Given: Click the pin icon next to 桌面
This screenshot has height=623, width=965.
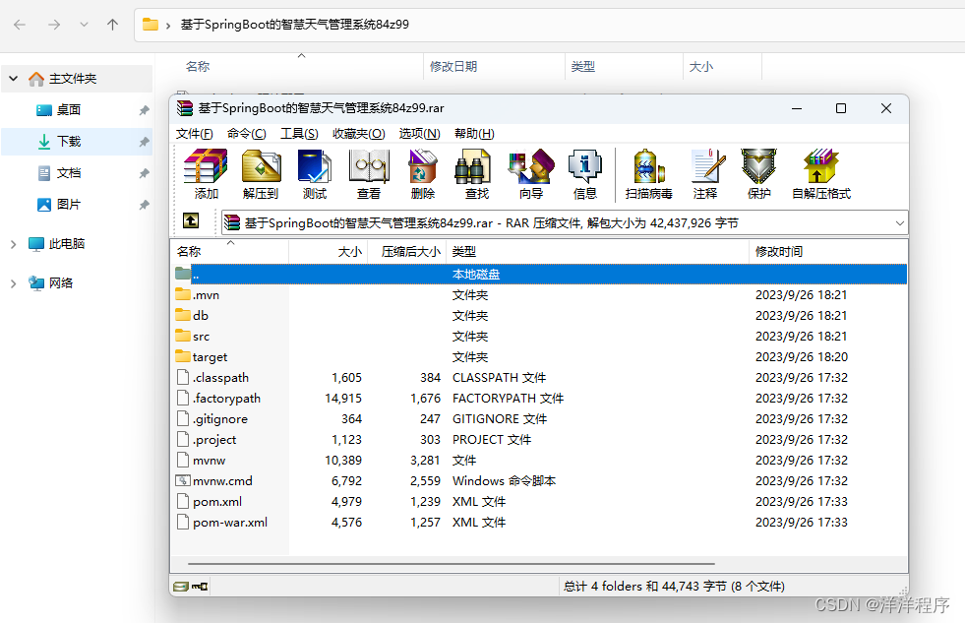Looking at the screenshot, I should click(x=144, y=110).
